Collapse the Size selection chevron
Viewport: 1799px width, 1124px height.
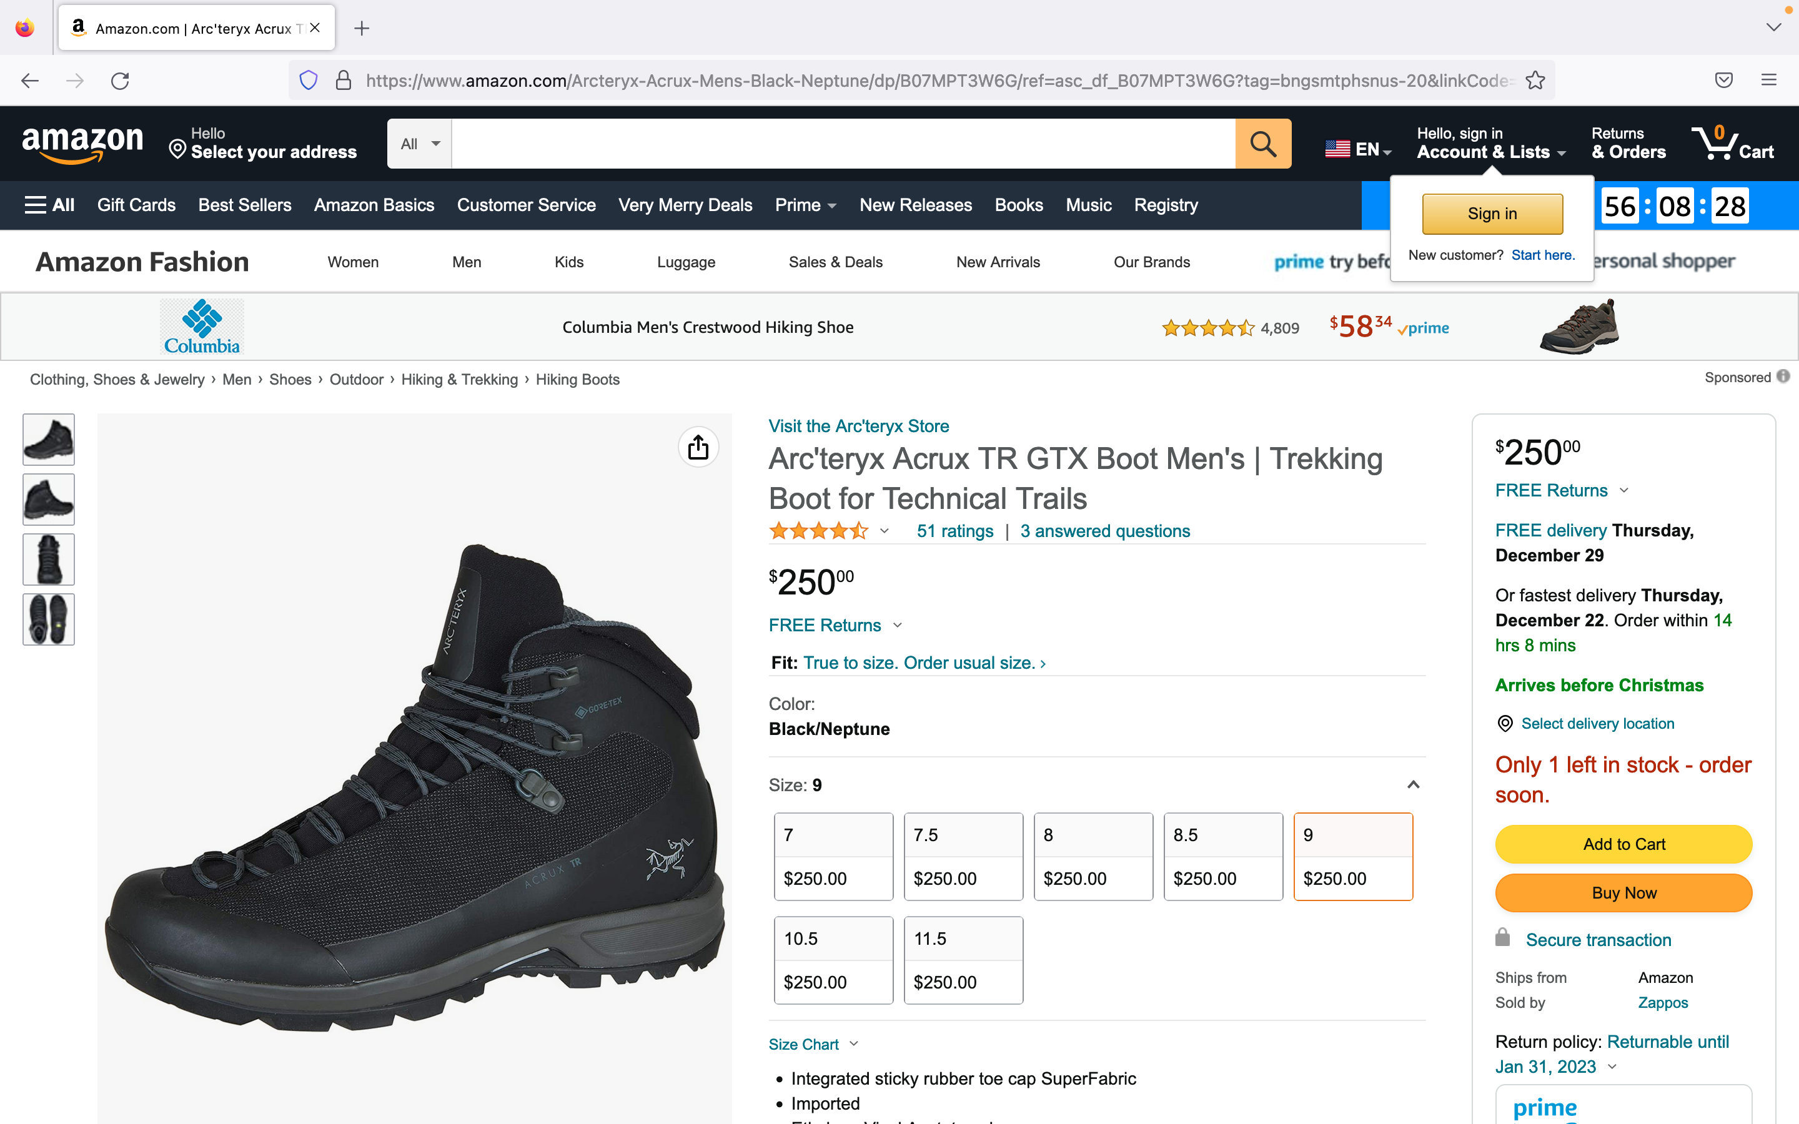coord(1413,784)
